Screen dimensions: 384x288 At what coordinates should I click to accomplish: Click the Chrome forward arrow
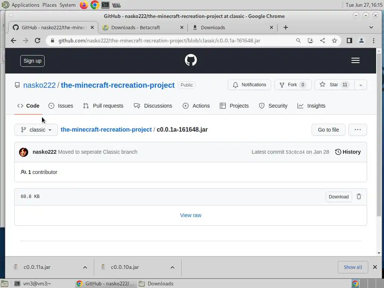(25, 40)
